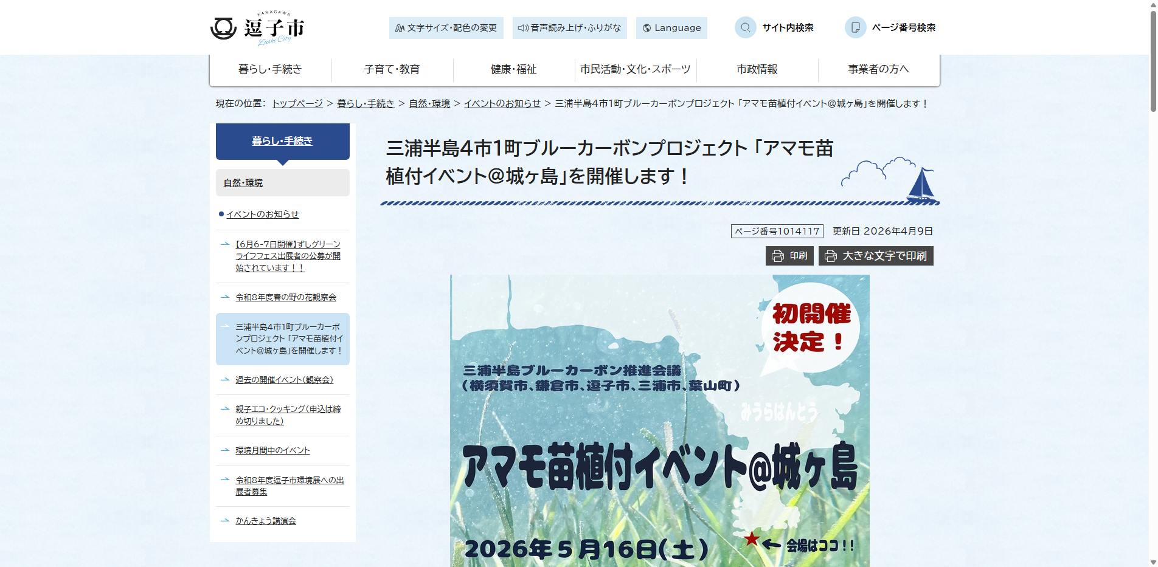
Task: Open かんきょう講演会 link in sidebar
Action: coord(266,521)
